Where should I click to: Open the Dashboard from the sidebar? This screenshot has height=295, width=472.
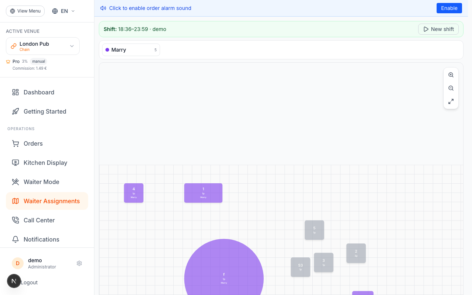coord(39,92)
